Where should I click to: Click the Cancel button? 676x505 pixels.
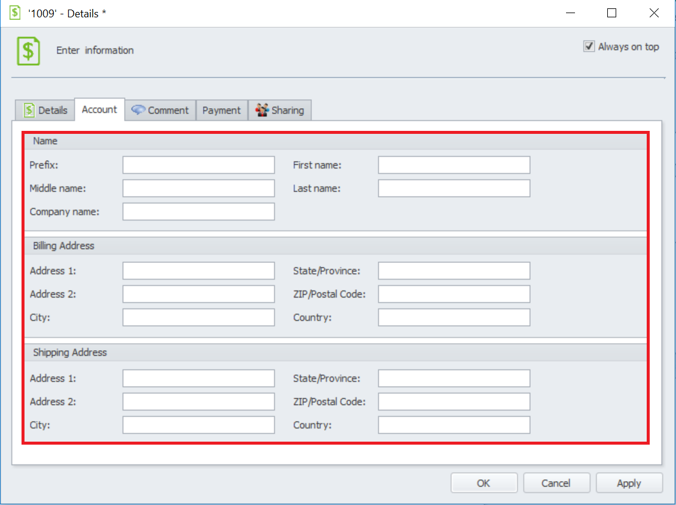coord(556,483)
